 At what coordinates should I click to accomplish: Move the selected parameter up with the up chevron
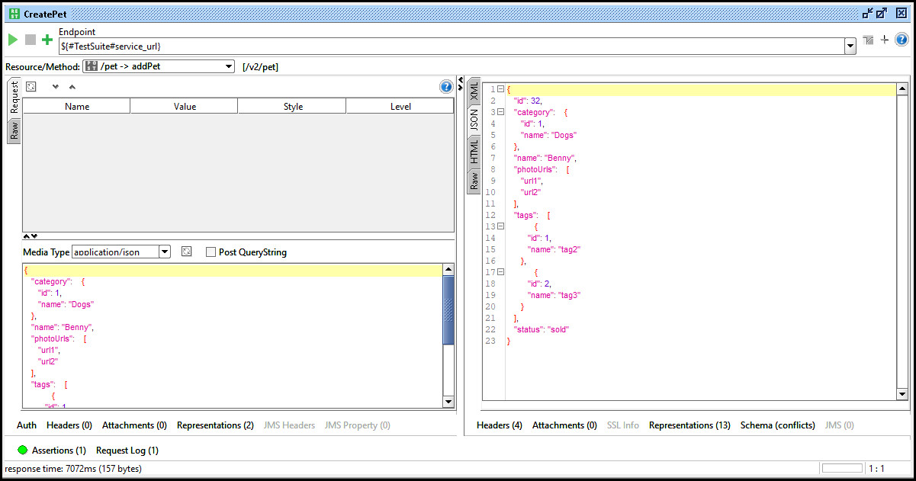click(72, 87)
